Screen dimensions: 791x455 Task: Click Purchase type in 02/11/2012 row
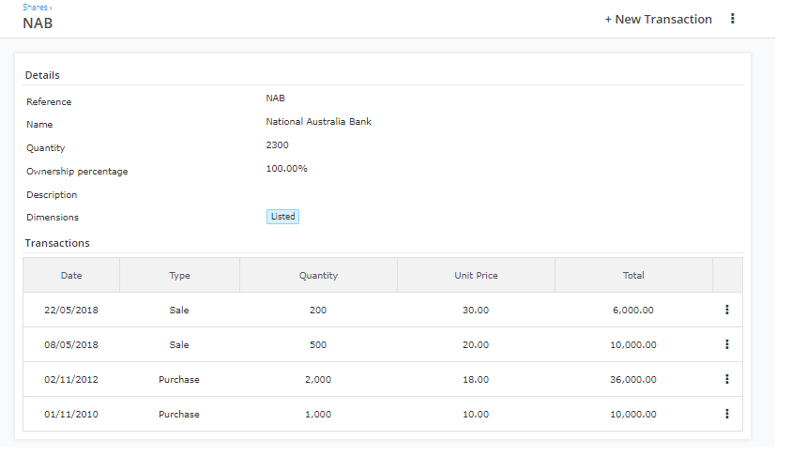tap(179, 380)
